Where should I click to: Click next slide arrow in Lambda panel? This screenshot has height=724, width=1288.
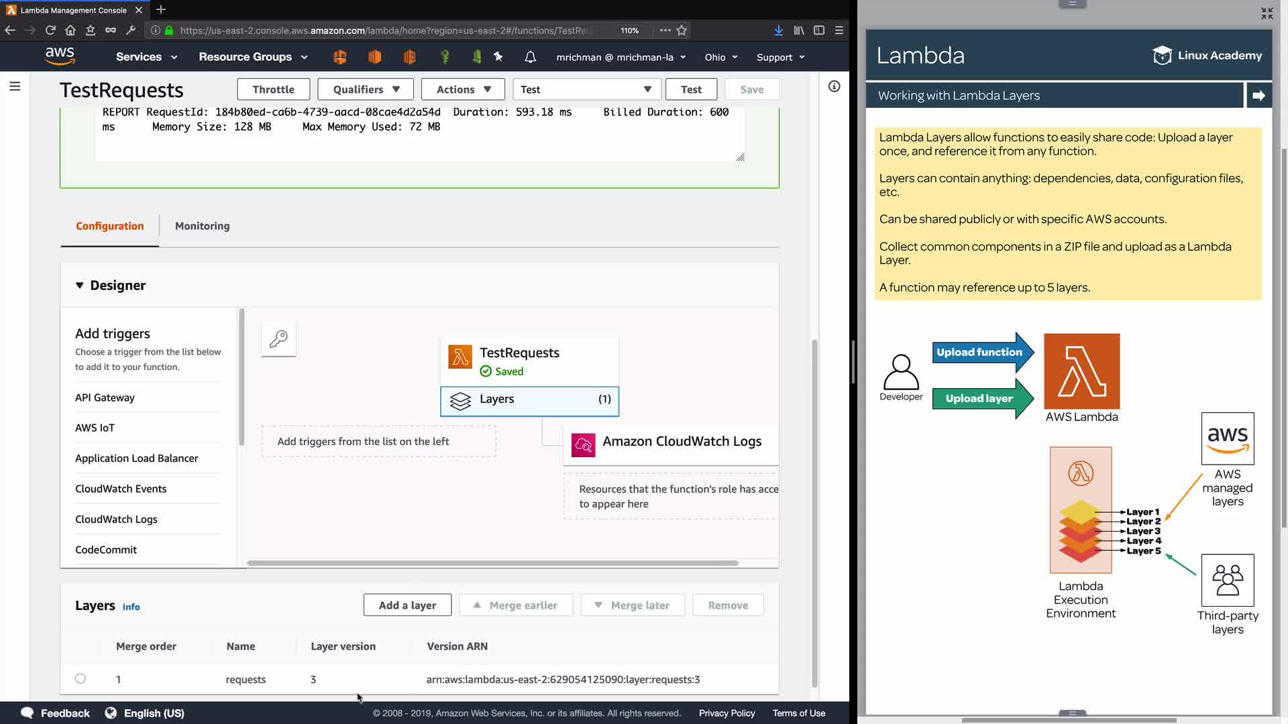coord(1258,95)
